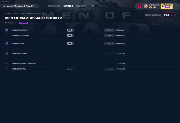Click into the game search field
Image resolution: width=180 pixels, height=123 pixels.
click(20, 6)
